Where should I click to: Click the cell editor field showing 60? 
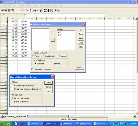point(65,15)
